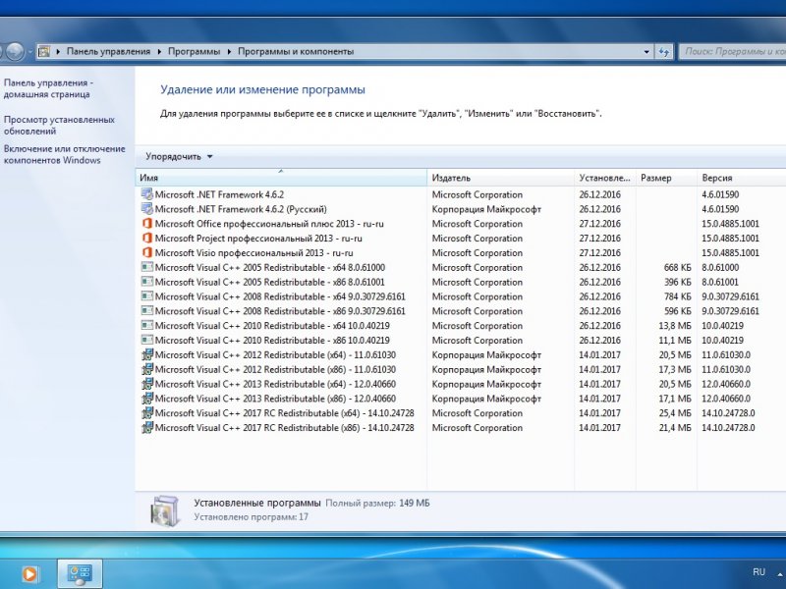This screenshot has height=589, width=786.
Task: Go to Программы breadcrumb
Action: point(194,51)
